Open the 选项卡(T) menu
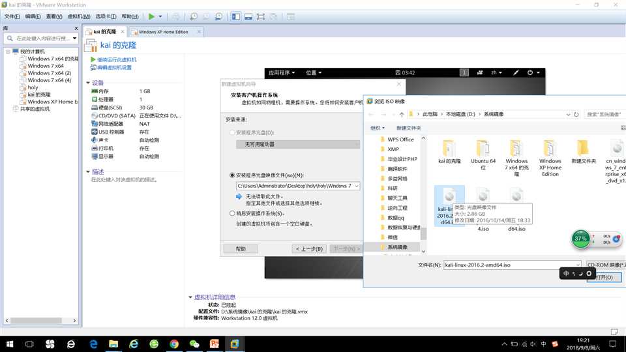Viewport: 626px width, 352px height. click(106, 16)
